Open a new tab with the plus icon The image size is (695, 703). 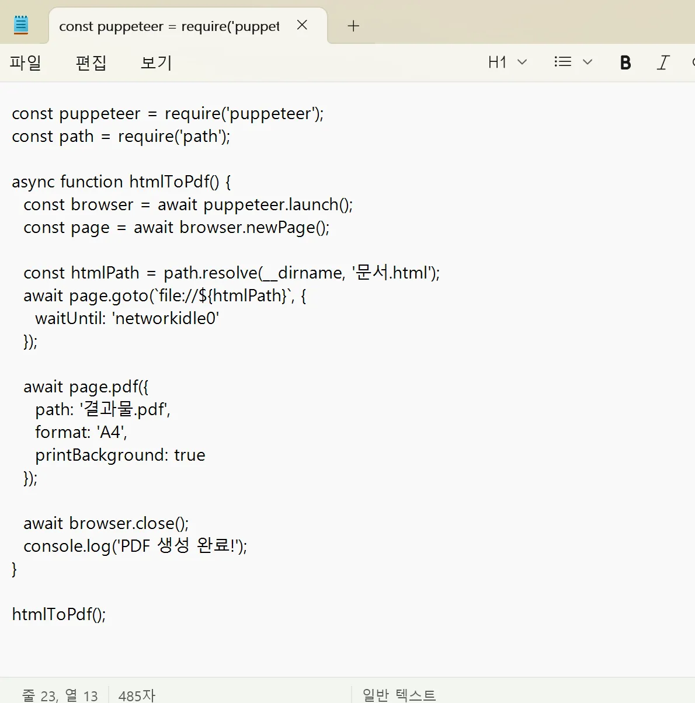[353, 26]
